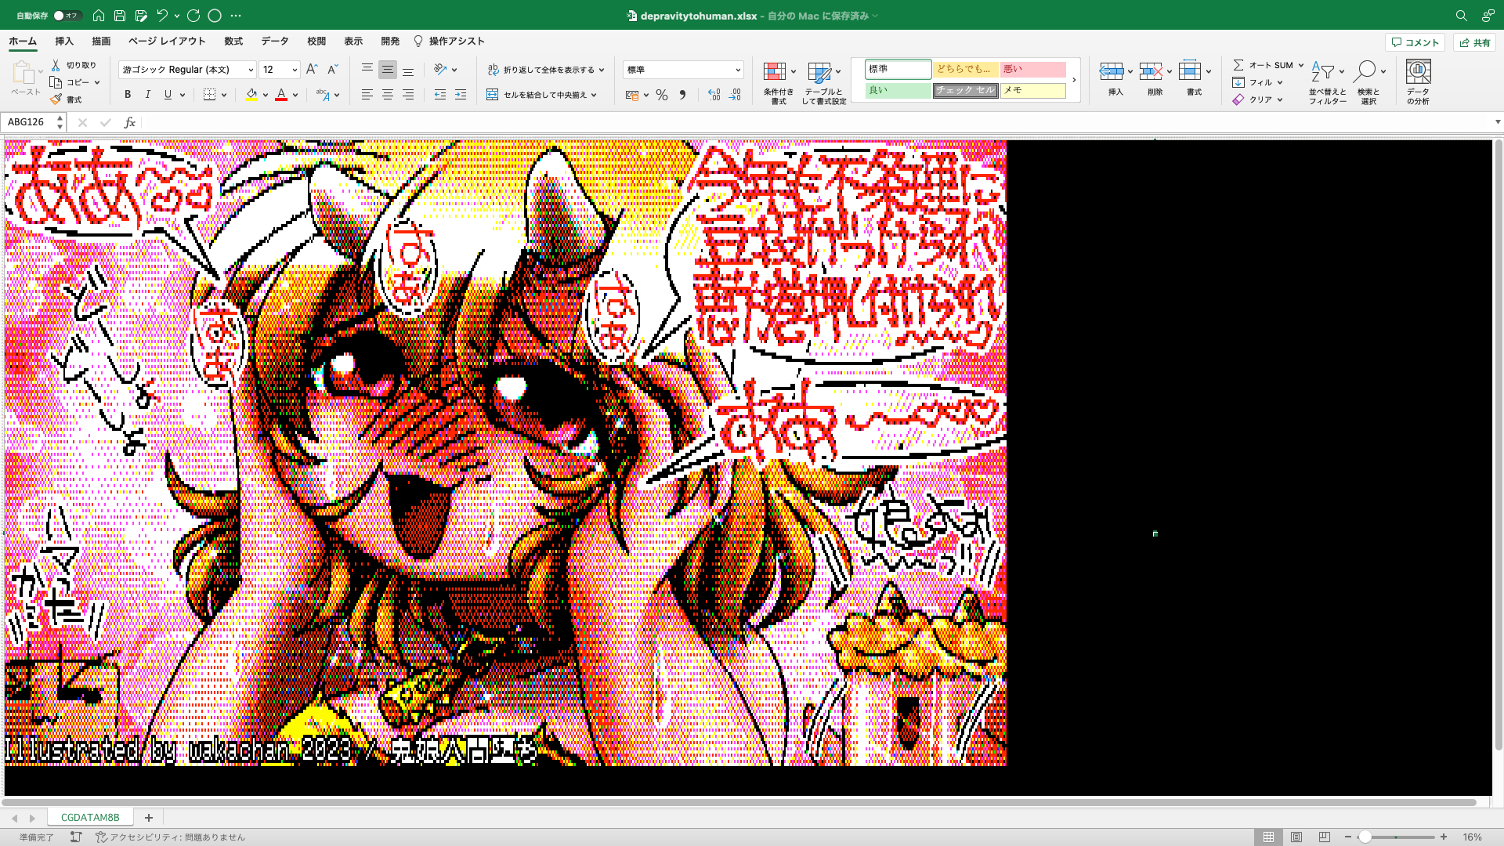Expand the Clear (クリア) dropdown arrow
The height and width of the screenshot is (846, 1504).
coord(1280,99)
